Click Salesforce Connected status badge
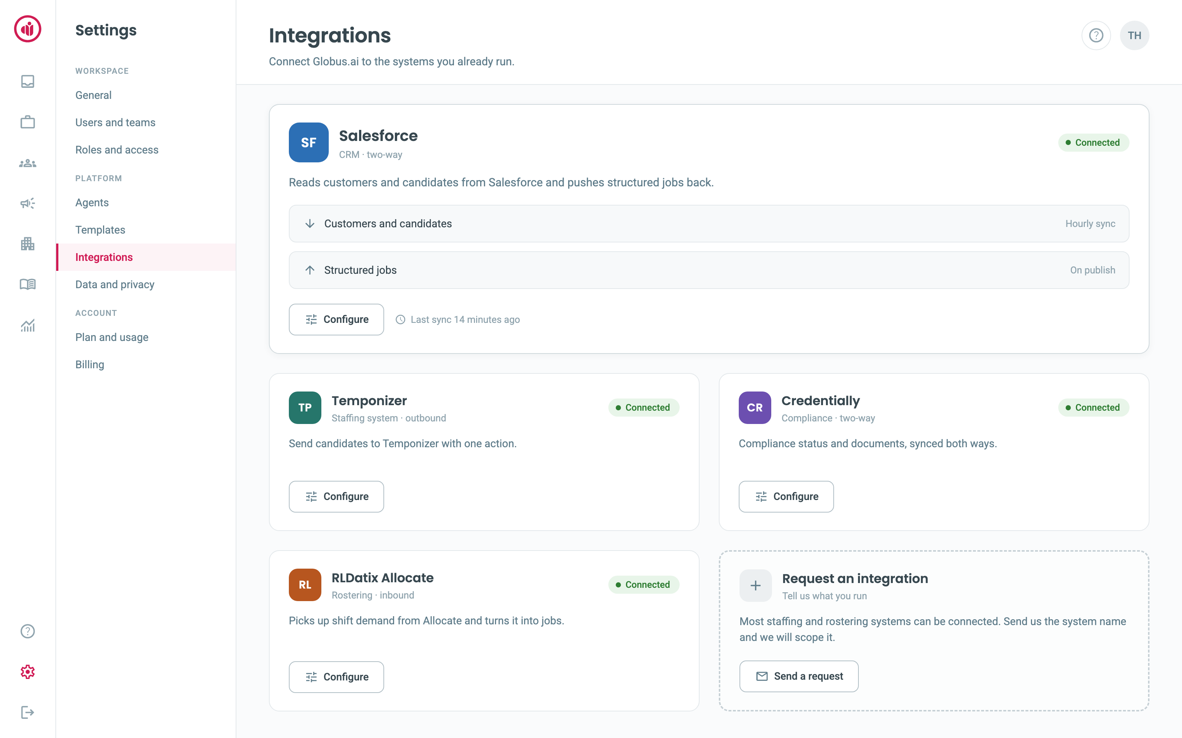Viewport: 1182px width, 738px height. tap(1093, 142)
